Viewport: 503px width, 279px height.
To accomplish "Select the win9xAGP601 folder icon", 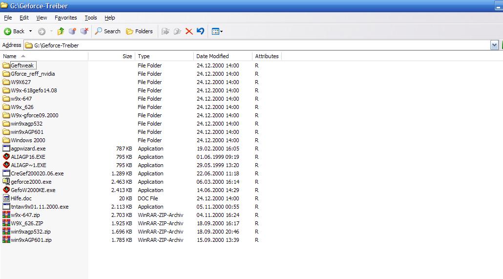I will (6, 132).
